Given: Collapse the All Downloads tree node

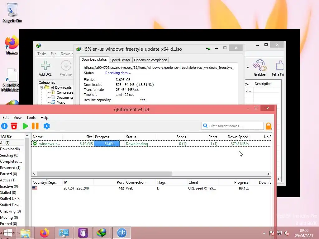Looking at the screenshot, I should point(41,87).
